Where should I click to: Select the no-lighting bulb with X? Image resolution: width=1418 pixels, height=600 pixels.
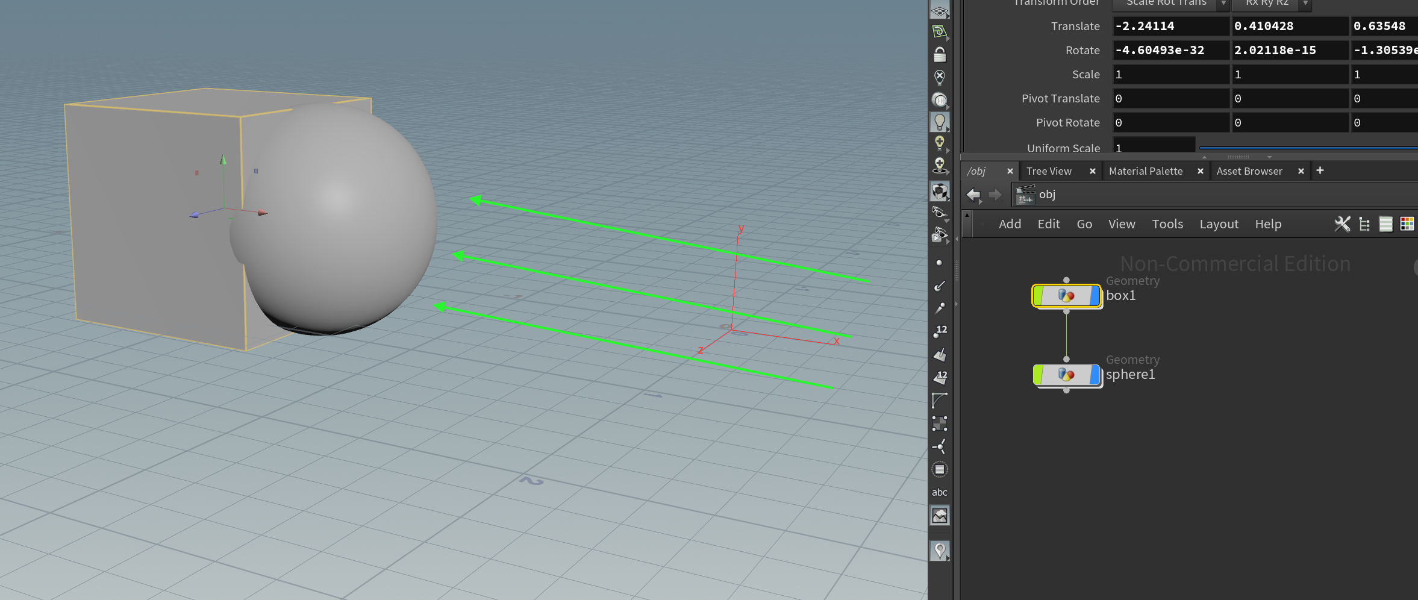pos(940,77)
